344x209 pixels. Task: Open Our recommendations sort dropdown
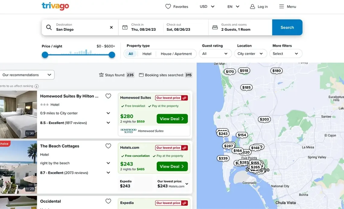pos(27,75)
